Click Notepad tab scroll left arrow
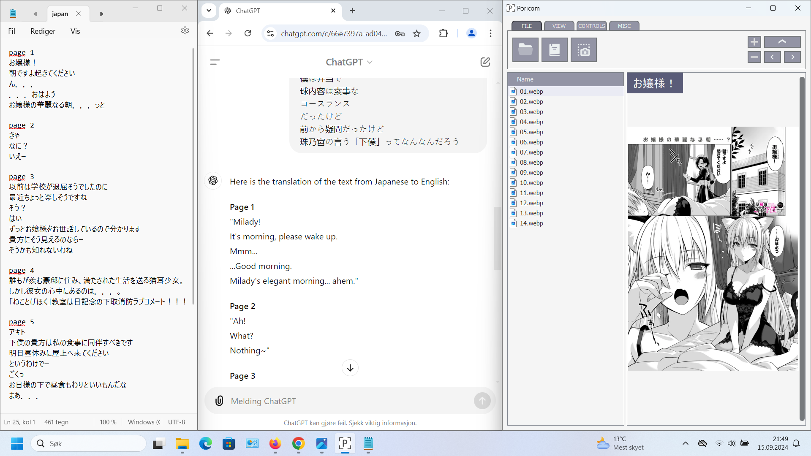Viewport: 811px width, 456px height. (x=35, y=14)
